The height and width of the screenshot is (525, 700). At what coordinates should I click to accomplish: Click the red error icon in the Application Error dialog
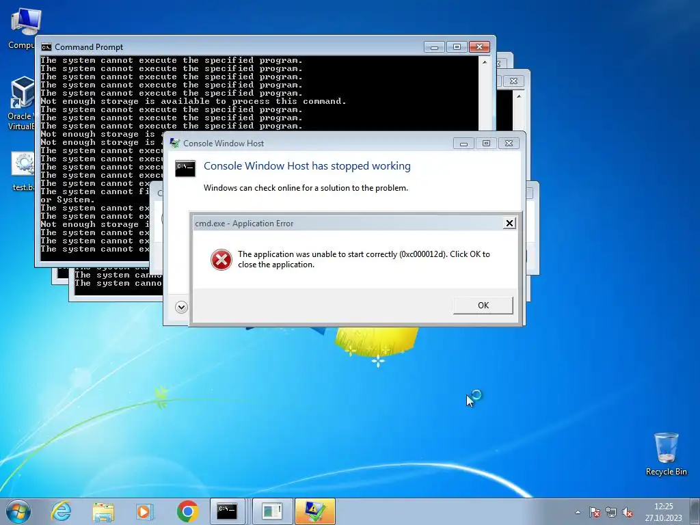click(221, 260)
